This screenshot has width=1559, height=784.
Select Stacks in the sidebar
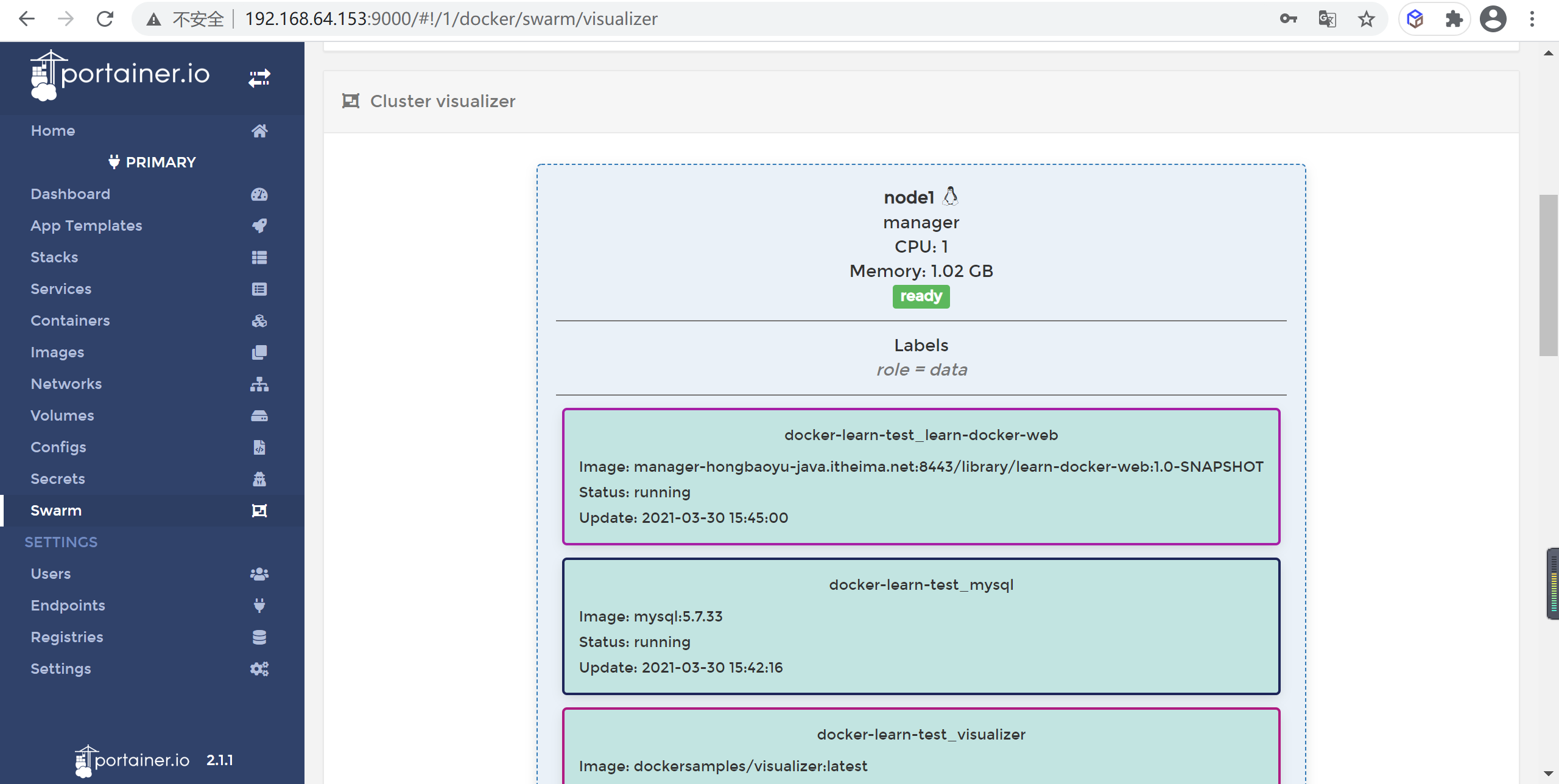tap(54, 257)
